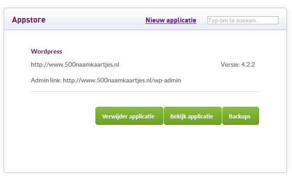This screenshot has width=292, height=181.
Task: Open the wp-admin URL in Admin link
Action: 122,80
